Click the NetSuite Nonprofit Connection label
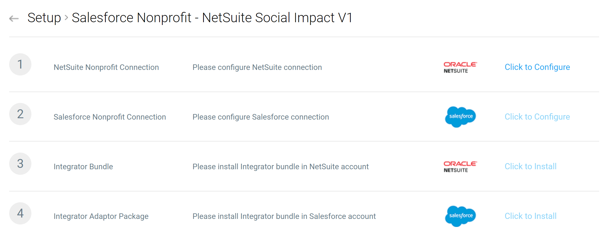The width and height of the screenshot is (608, 240). [106, 67]
